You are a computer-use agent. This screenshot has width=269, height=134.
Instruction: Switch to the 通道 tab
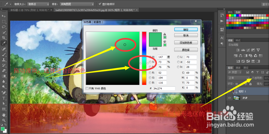238,68
